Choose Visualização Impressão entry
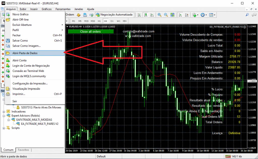258x159 pixels. click(35, 89)
